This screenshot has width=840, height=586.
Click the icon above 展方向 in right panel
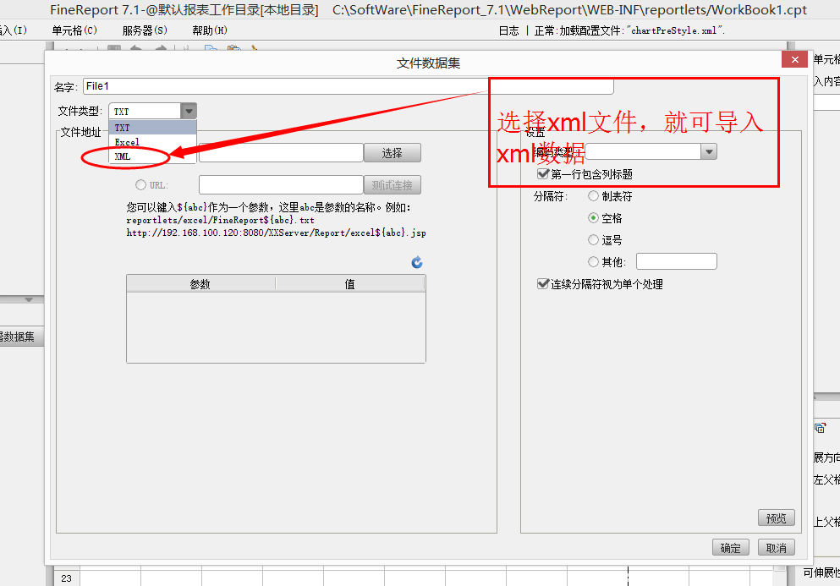(x=821, y=427)
